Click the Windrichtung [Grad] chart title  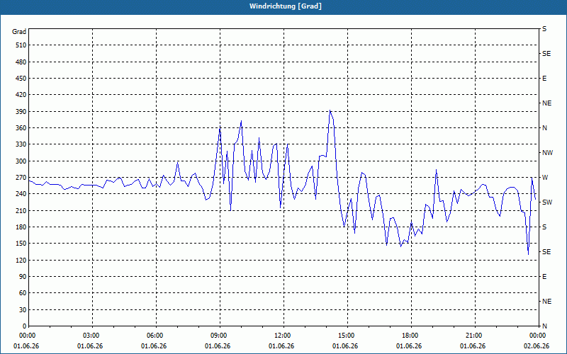point(286,6)
